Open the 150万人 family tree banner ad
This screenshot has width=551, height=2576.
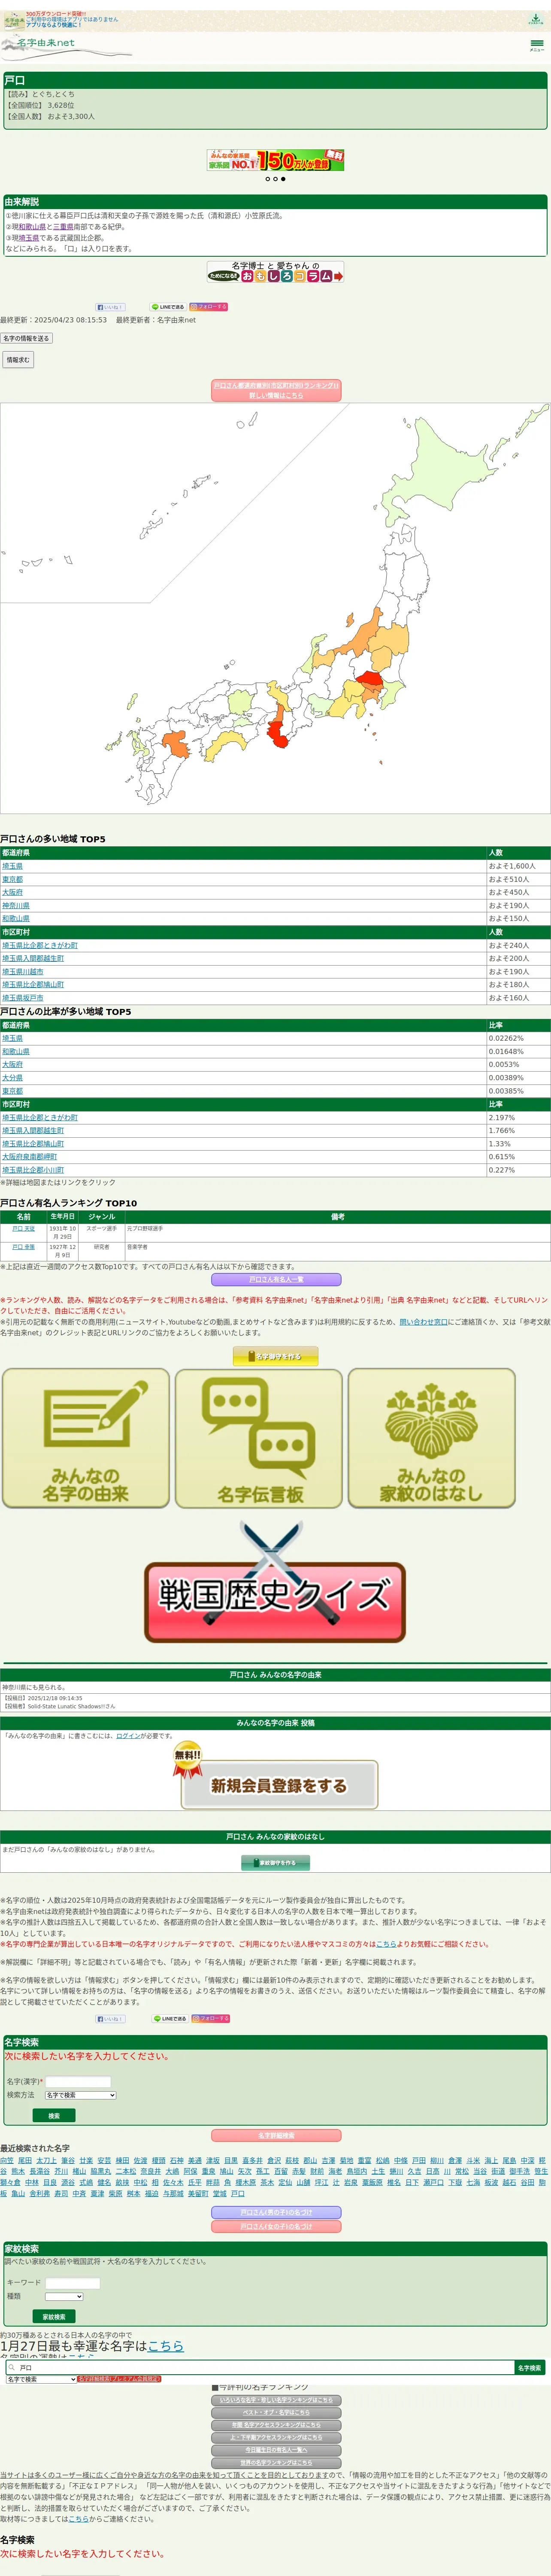click(275, 160)
